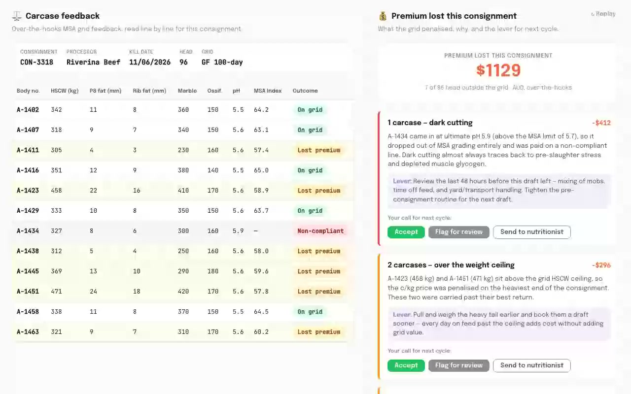631x394 pixels.
Task: Accept the over the weight ceiling lever
Action: click(x=406, y=365)
